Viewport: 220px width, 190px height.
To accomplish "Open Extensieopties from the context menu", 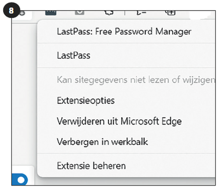I will pyautogui.click(x=86, y=101).
